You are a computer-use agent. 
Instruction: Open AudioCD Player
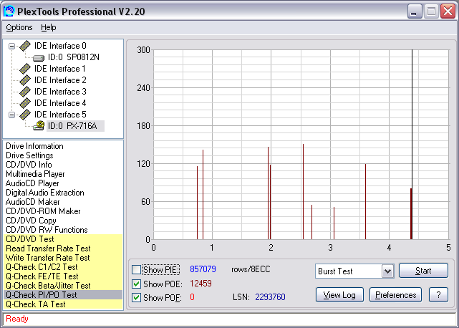click(x=32, y=183)
